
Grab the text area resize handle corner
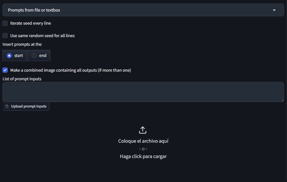pos(283,100)
